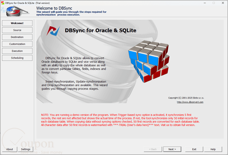Proceed with the Next button
Screen dimensions: 228x155
point(172,149)
